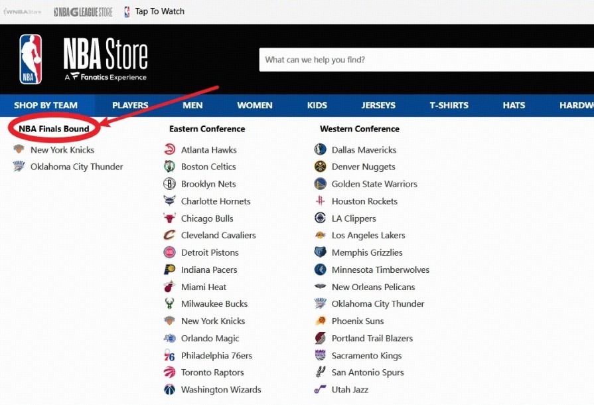Open Oklahoma City Thunder under NBA Finals Bound
Screen dimensions: 594x405
76,167
